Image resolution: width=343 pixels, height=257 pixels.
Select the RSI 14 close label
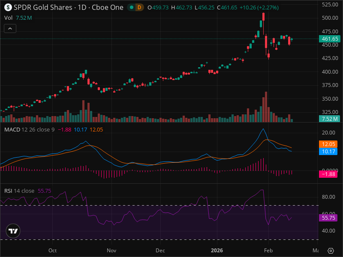tap(19, 191)
